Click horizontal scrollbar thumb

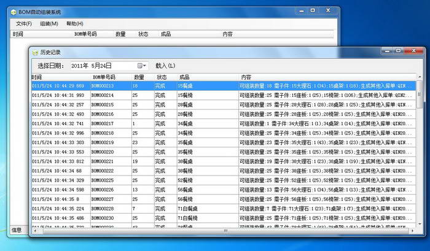click(225, 231)
